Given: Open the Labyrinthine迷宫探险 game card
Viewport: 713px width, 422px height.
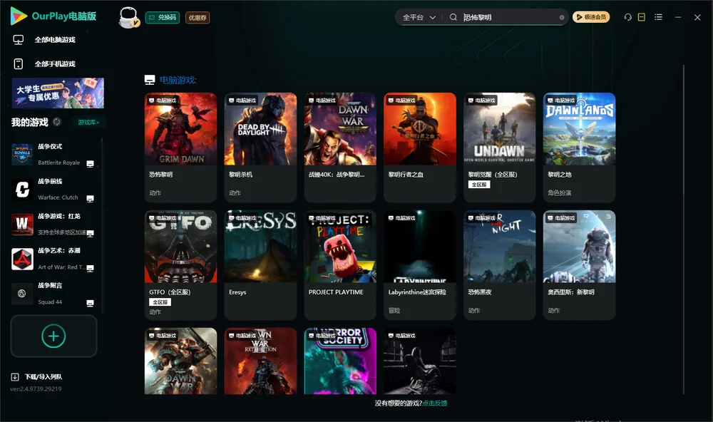Looking at the screenshot, I should [x=420, y=265].
